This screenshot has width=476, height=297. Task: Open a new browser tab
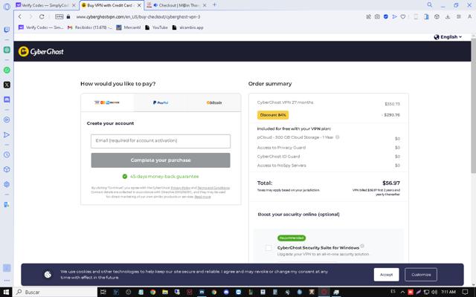[x=215, y=5]
